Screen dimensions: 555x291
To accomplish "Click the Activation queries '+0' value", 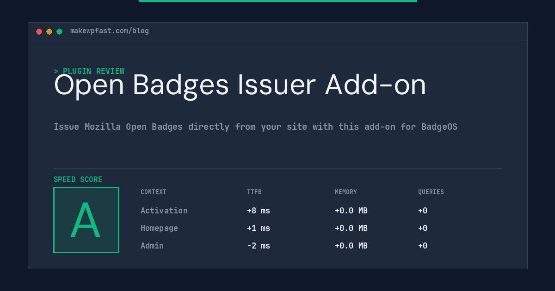I will (x=423, y=211).
